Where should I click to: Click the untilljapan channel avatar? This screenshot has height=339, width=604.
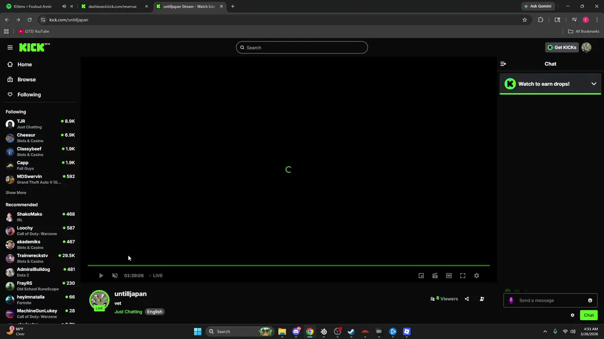click(x=99, y=300)
